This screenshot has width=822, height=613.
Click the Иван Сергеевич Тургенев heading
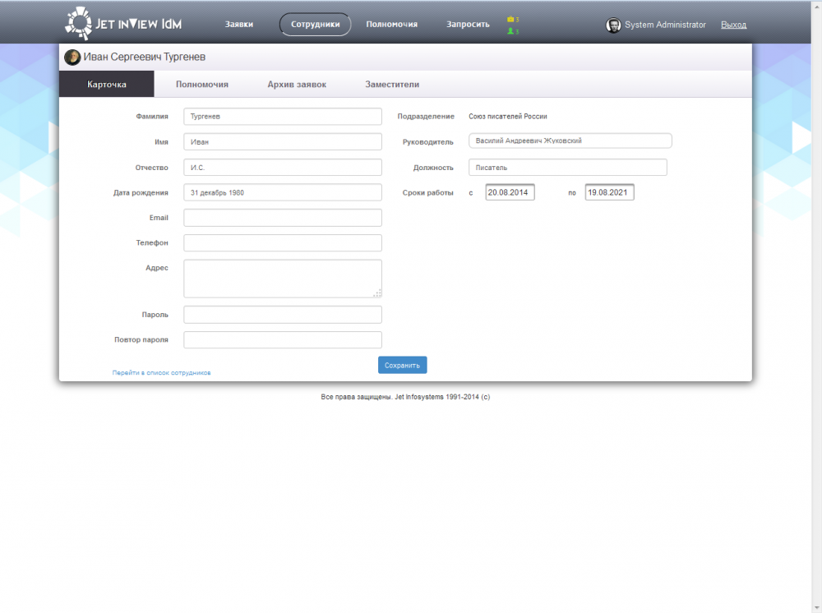tap(144, 57)
